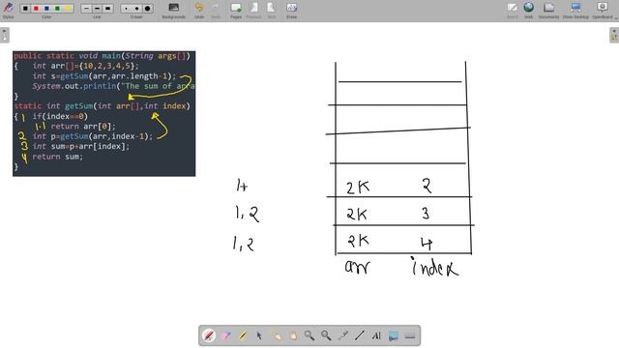619x348 pixels.
Task: Expand the right side panel tab
Action: click(614, 35)
